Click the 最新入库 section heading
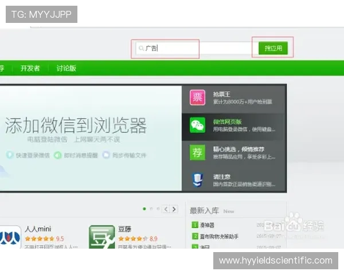344x275 pixels. tap(204, 210)
